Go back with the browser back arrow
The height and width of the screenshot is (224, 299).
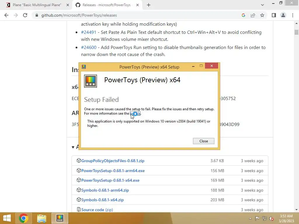pyautogui.click(x=6, y=15)
